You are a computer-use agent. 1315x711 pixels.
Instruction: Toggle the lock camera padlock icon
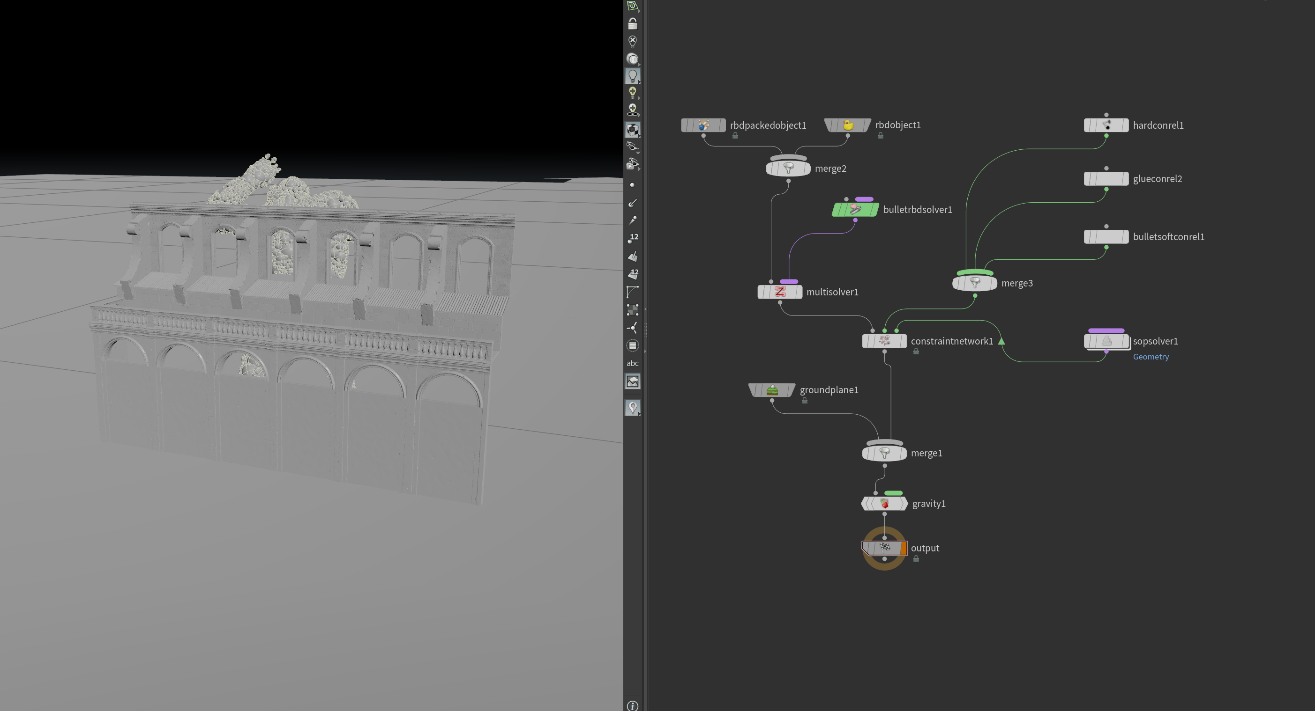[633, 23]
